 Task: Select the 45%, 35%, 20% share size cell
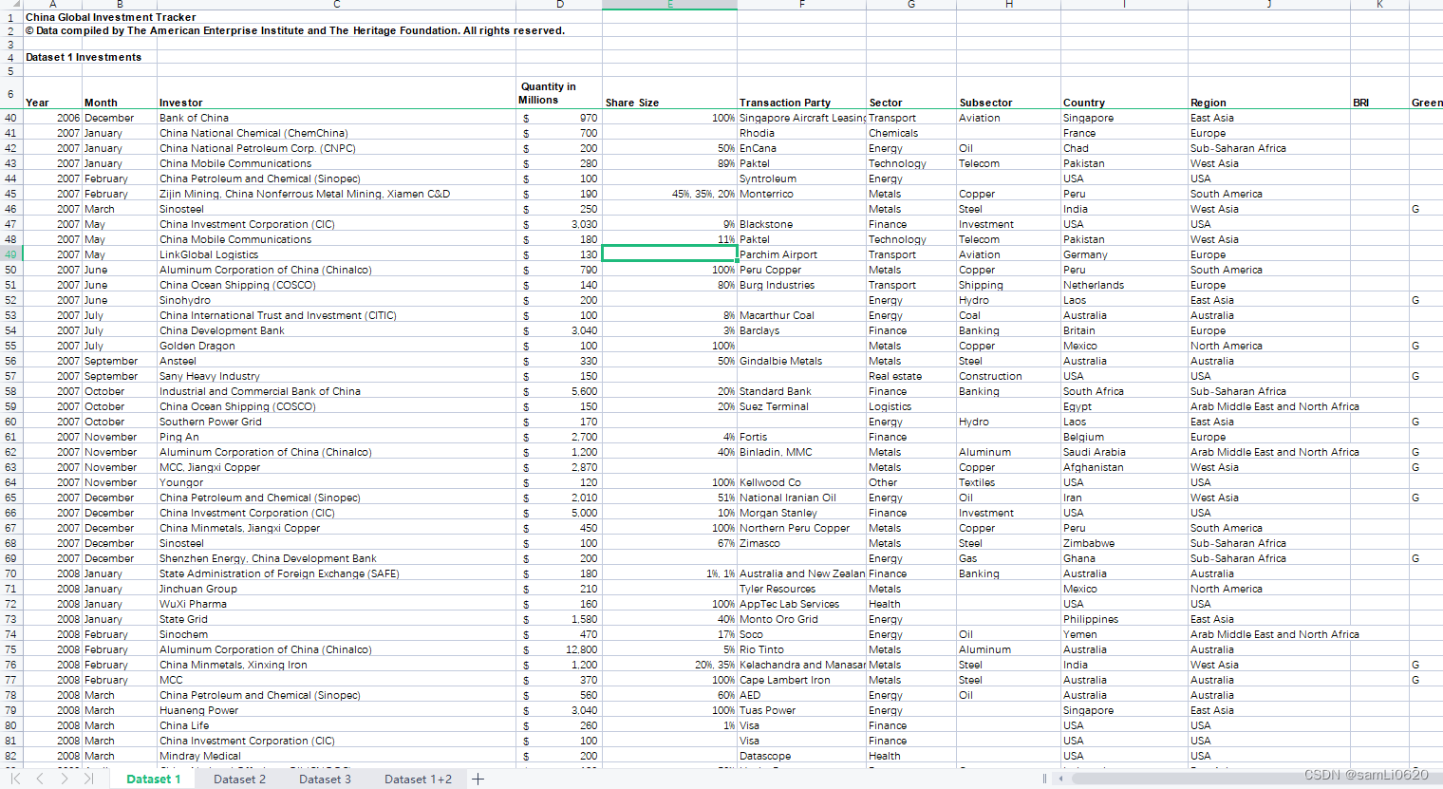coord(669,194)
